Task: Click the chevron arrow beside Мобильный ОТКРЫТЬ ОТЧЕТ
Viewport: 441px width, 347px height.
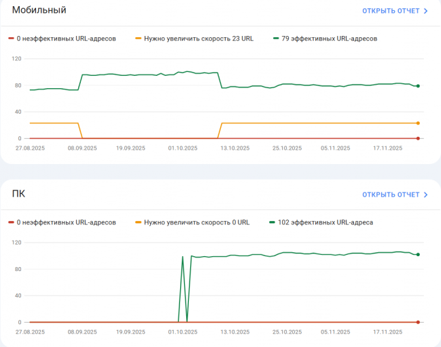Action: click(x=426, y=11)
